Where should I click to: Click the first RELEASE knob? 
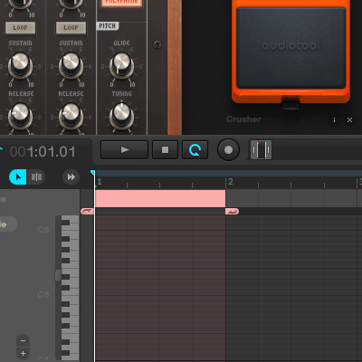pyautogui.click(x=20, y=116)
